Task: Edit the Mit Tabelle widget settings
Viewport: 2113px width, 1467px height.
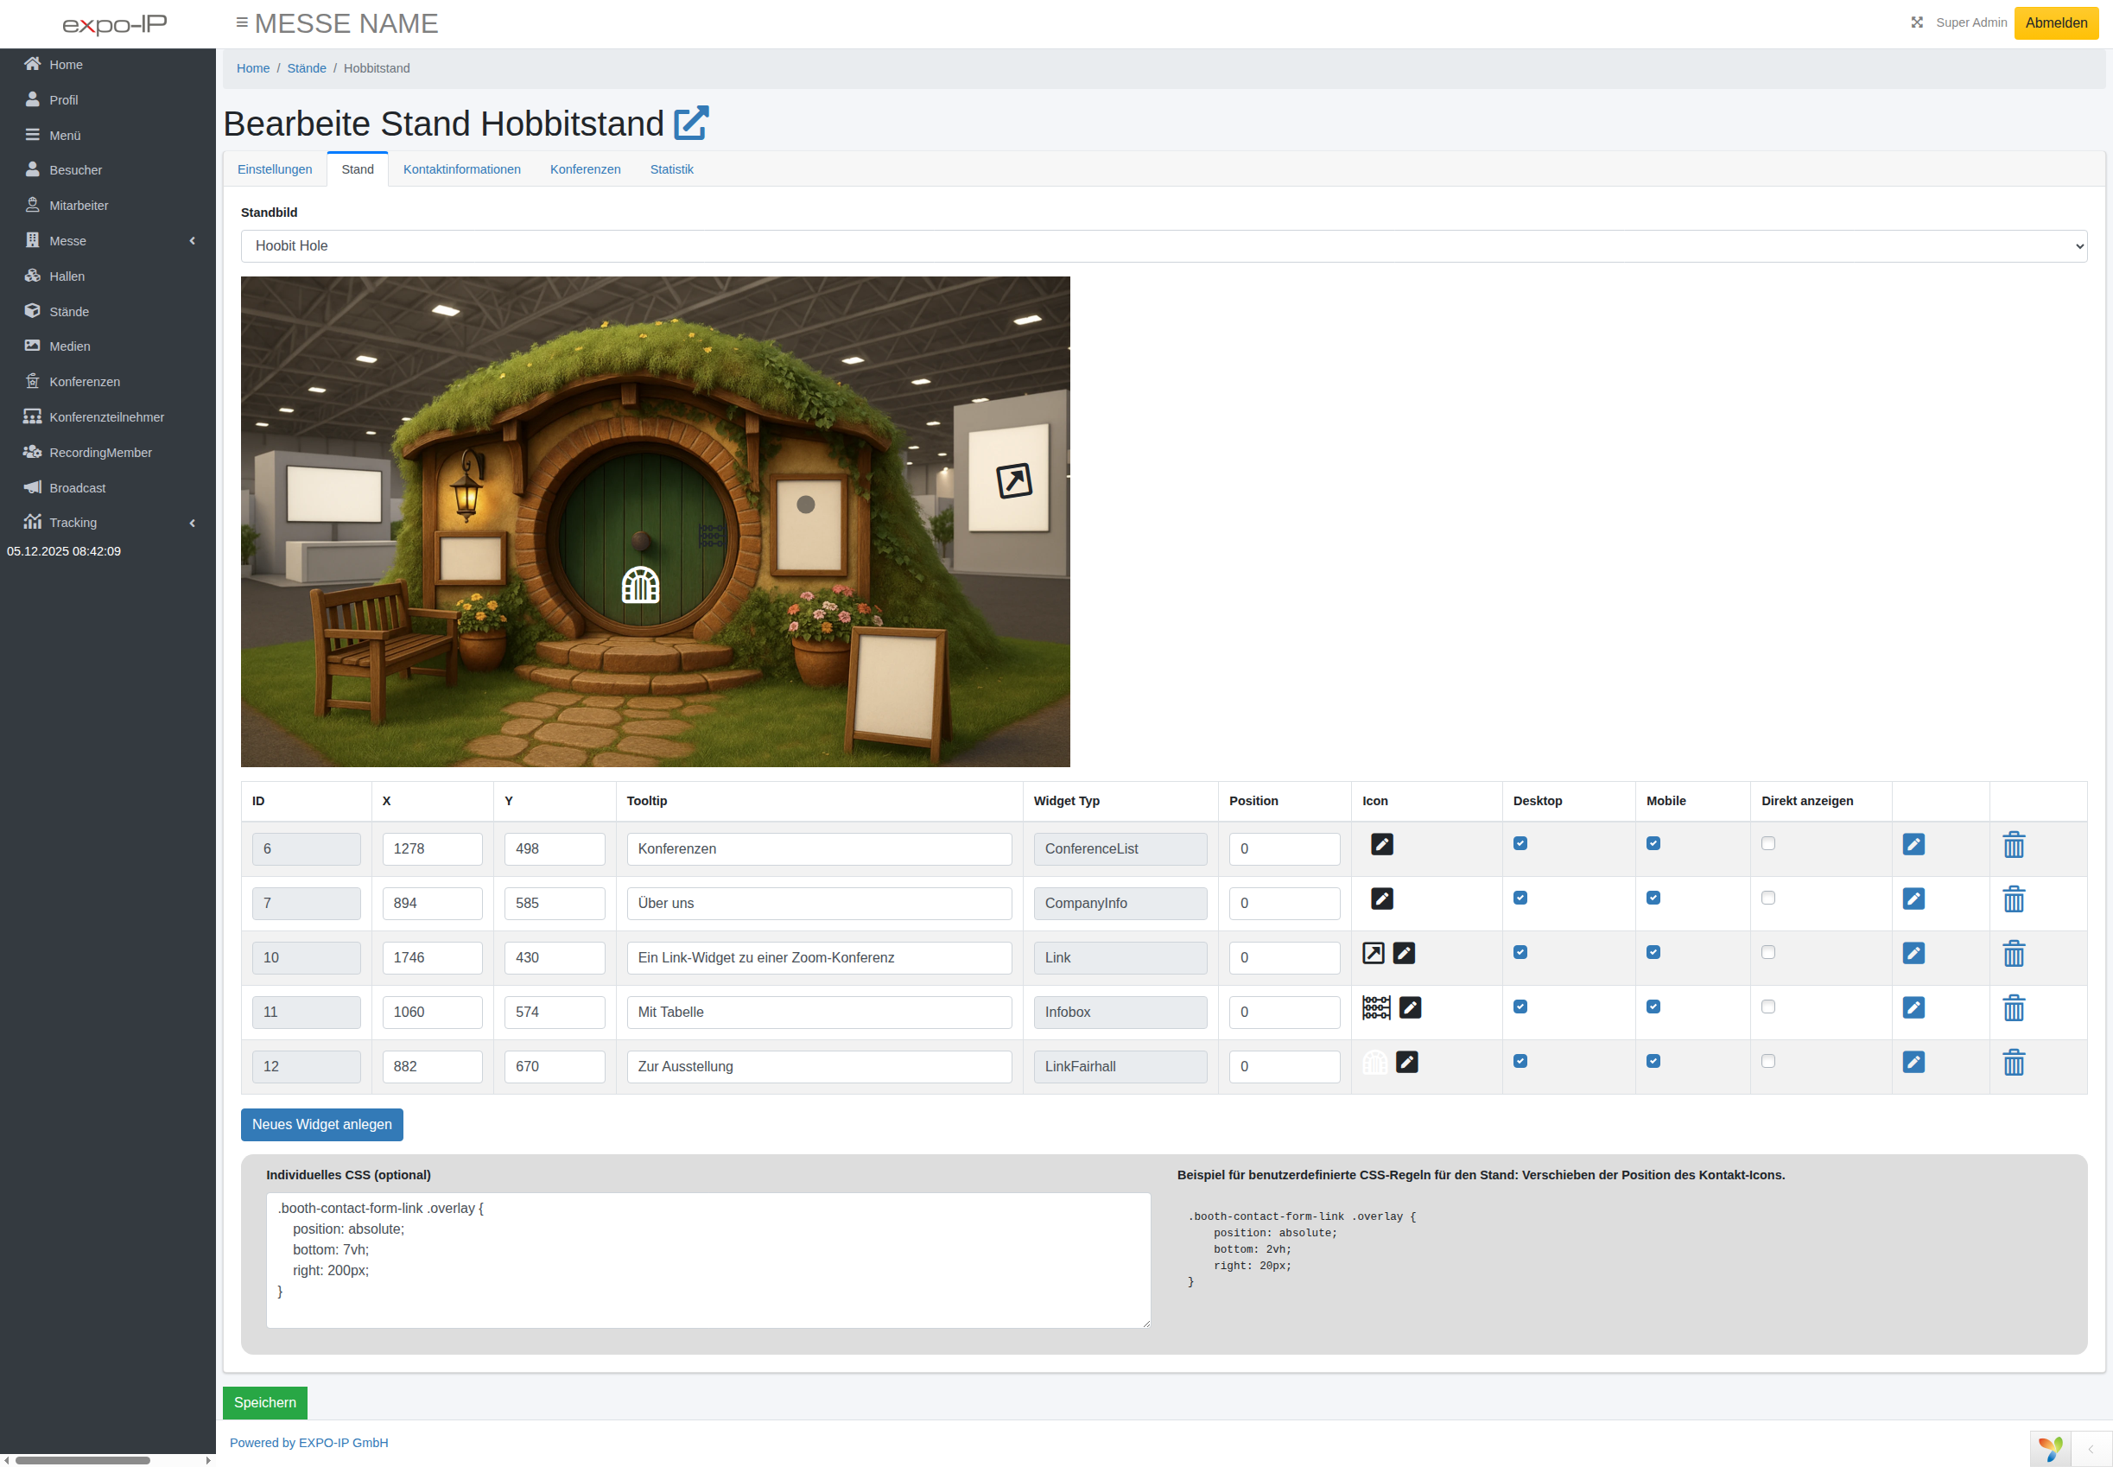Action: tap(1913, 1007)
